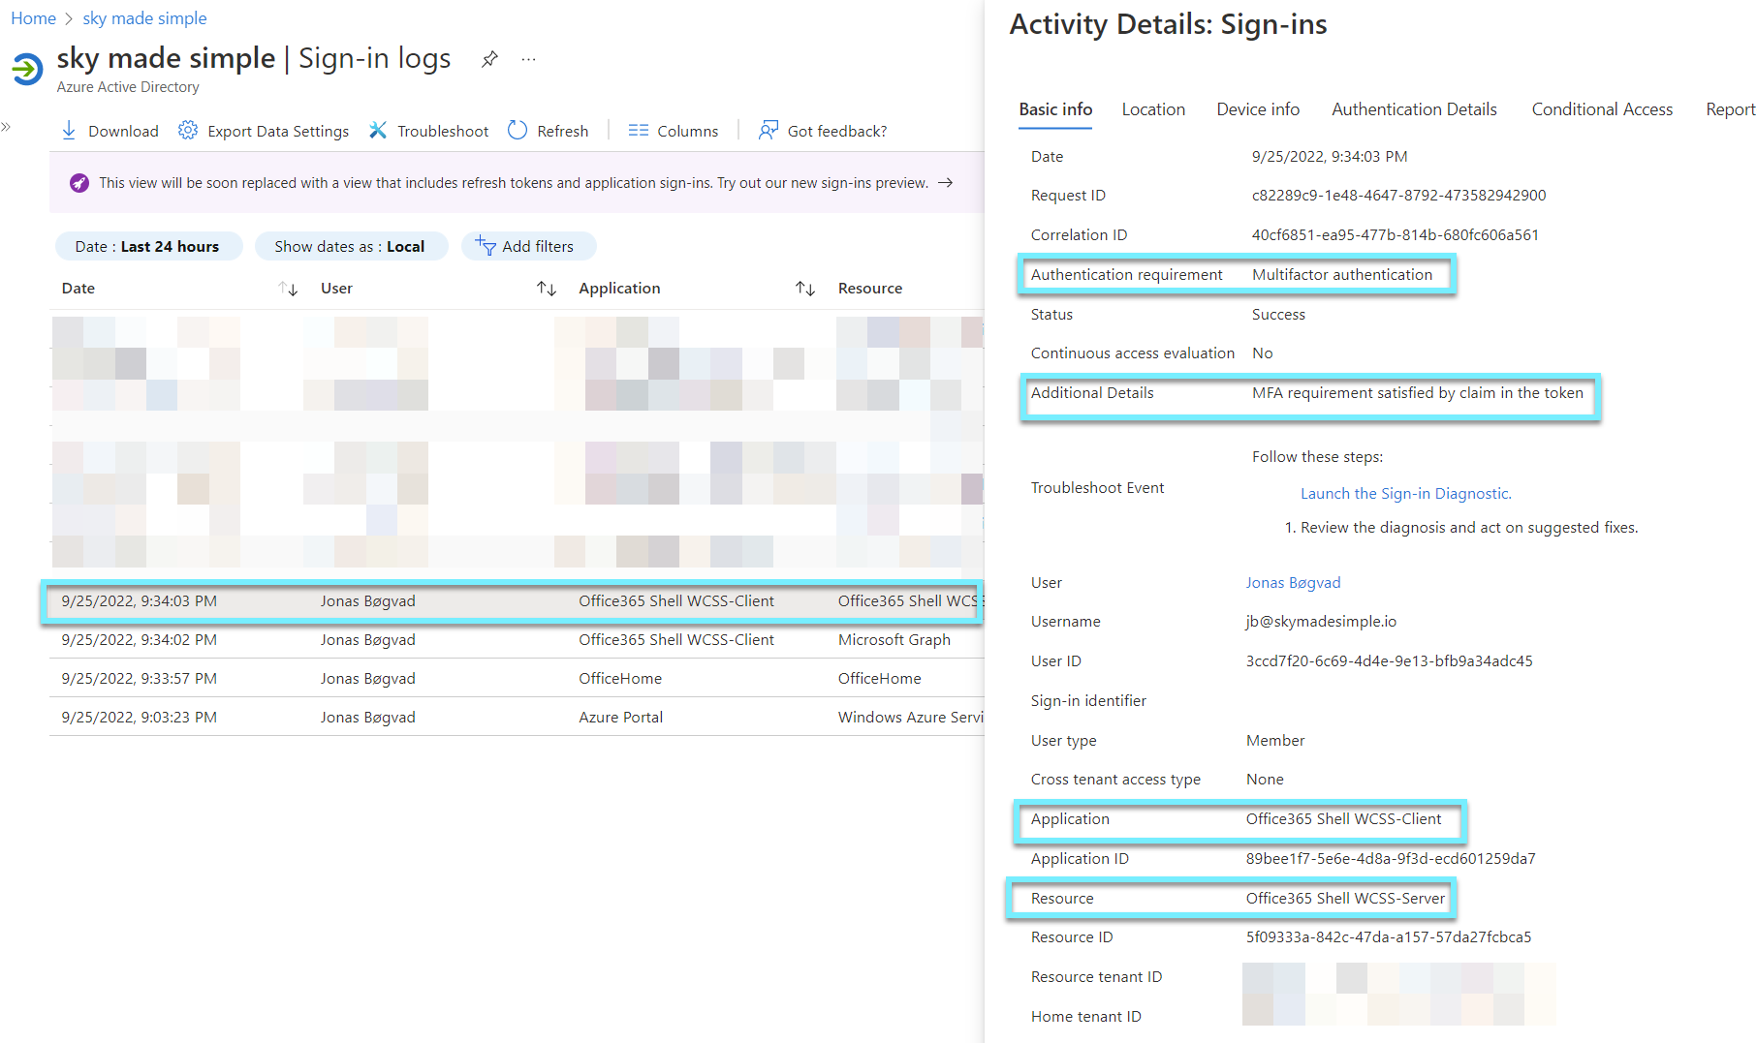Click the Request ID value
Screen dimensions: 1757x1043
click(1398, 196)
